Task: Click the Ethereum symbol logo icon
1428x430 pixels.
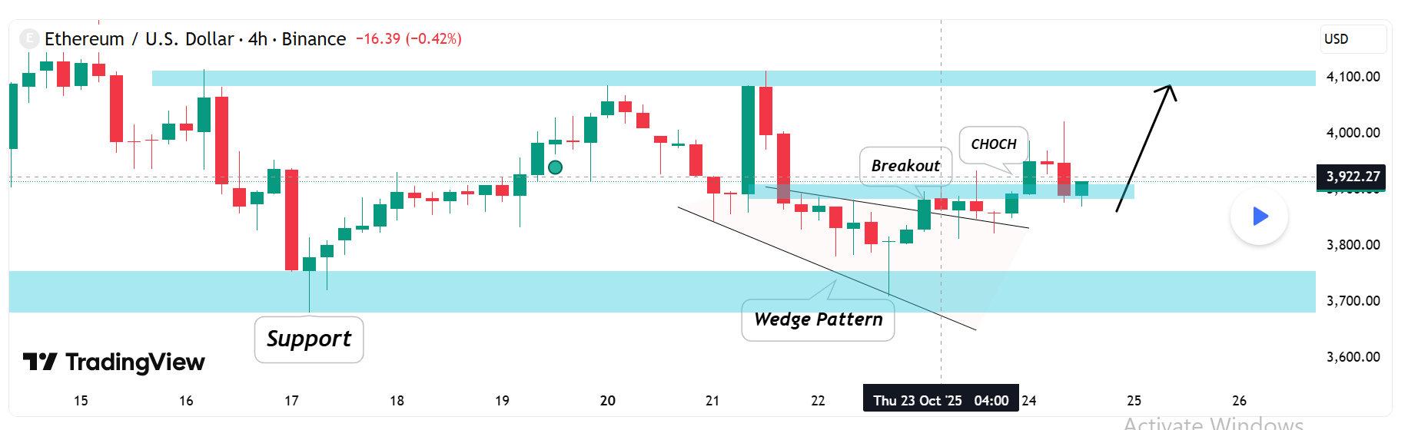Action: [x=29, y=38]
